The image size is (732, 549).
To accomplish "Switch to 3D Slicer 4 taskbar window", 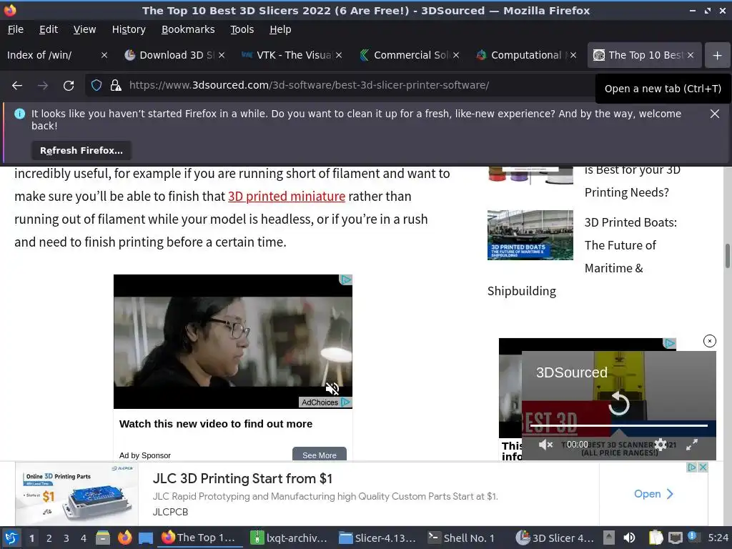I will pyautogui.click(x=555, y=538).
